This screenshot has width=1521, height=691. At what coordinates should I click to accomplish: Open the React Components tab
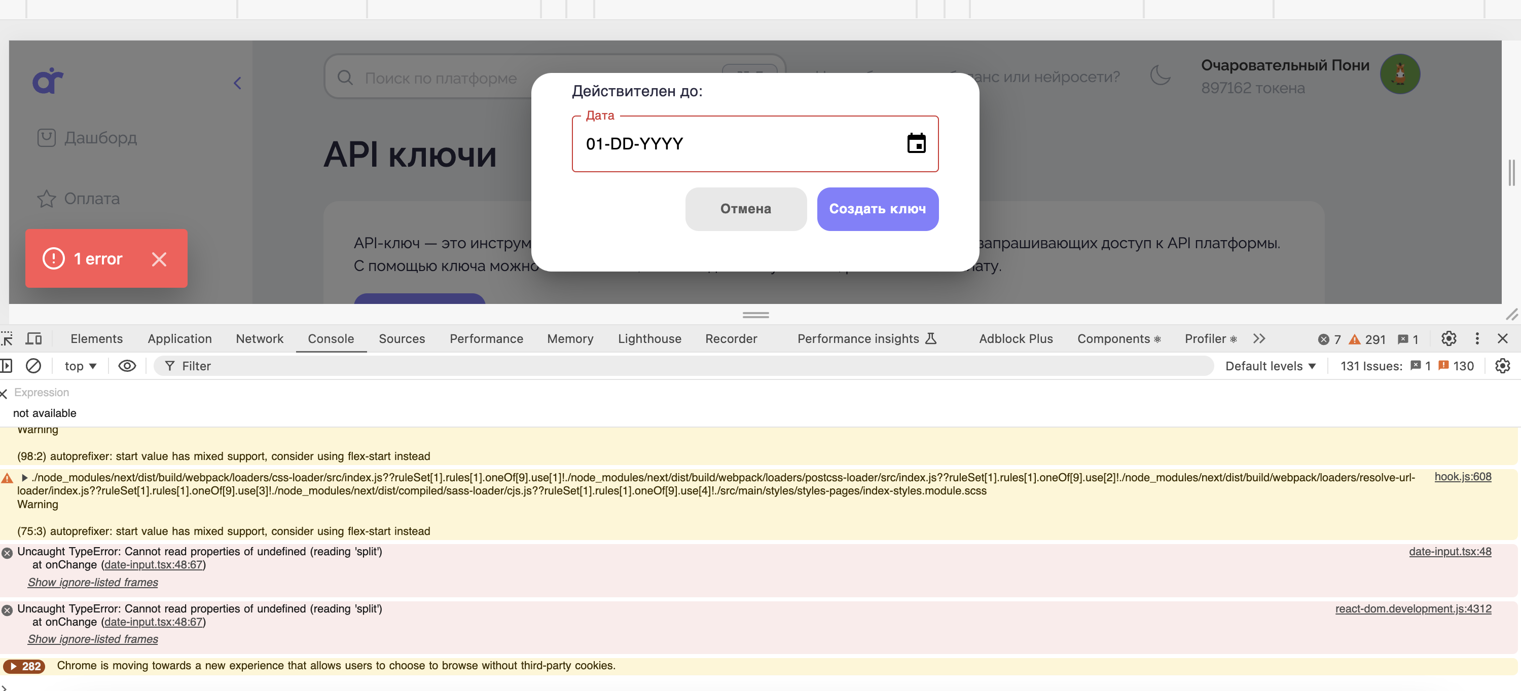[x=1119, y=339]
